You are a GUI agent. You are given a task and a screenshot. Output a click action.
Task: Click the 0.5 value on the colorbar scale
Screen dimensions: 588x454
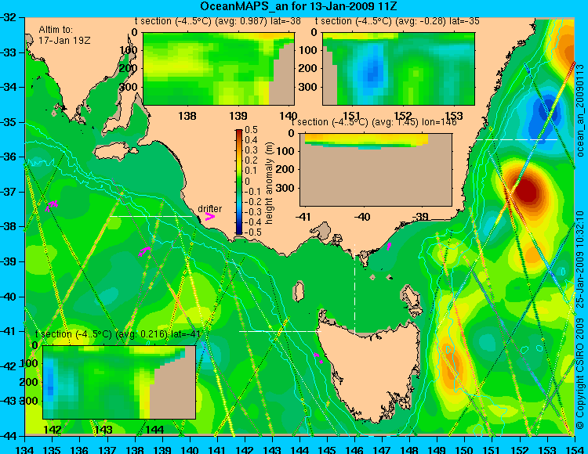[x=251, y=130]
